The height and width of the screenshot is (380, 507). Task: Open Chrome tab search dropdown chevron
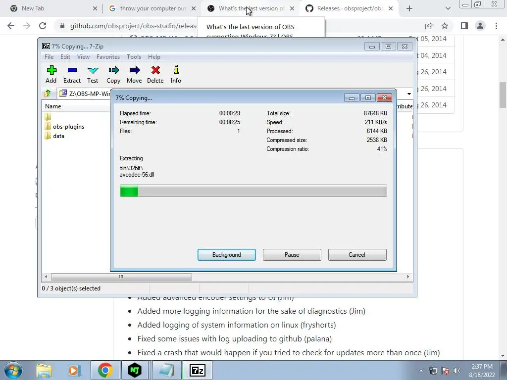coord(448,9)
